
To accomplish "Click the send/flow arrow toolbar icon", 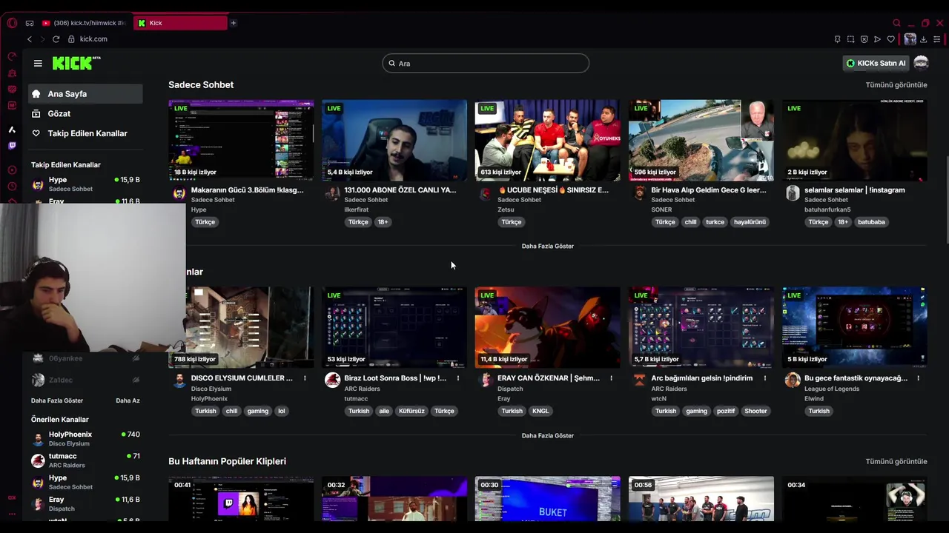I will 877,39.
